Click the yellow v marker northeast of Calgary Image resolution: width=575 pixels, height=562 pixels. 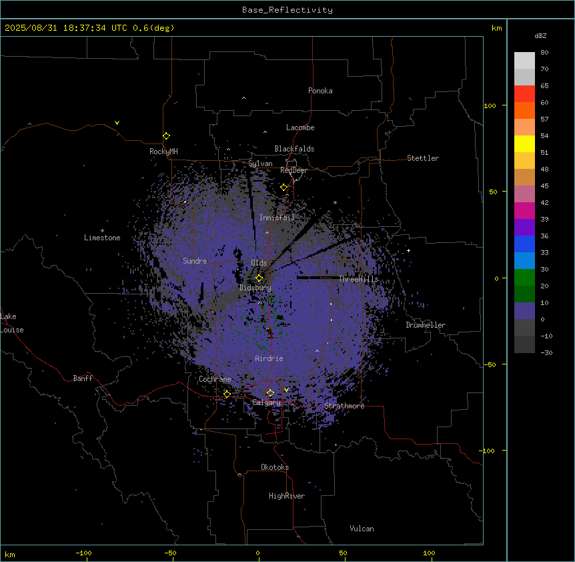[x=286, y=390]
